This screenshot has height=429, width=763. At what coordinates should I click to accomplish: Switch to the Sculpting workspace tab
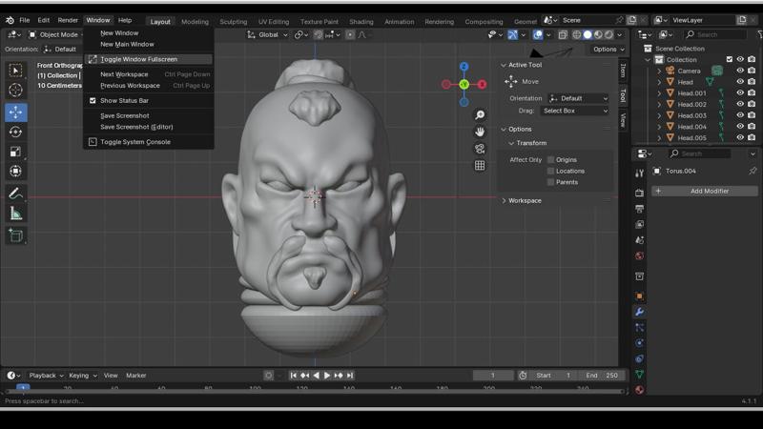pyautogui.click(x=233, y=21)
